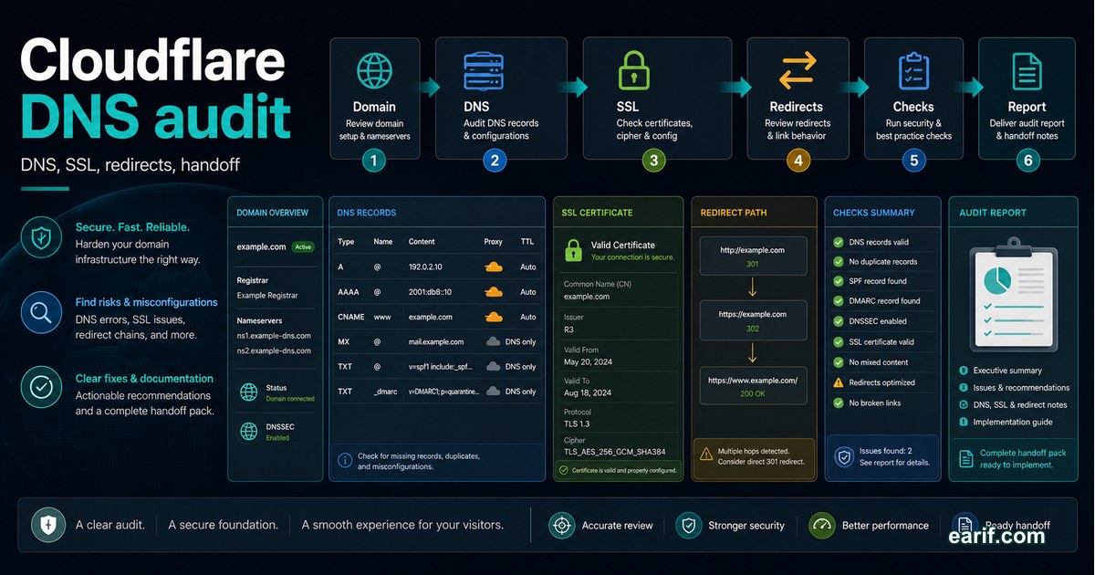Click the http://example.com 301 redirect box
This screenshot has height=575, width=1095.
click(752, 256)
